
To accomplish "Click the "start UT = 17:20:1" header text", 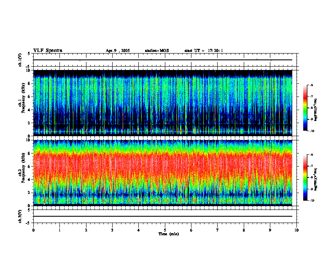I will (204, 51).
